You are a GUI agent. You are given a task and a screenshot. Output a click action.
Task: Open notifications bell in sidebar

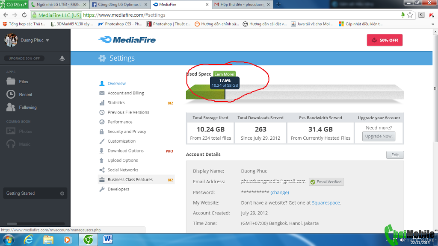click(x=62, y=58)
